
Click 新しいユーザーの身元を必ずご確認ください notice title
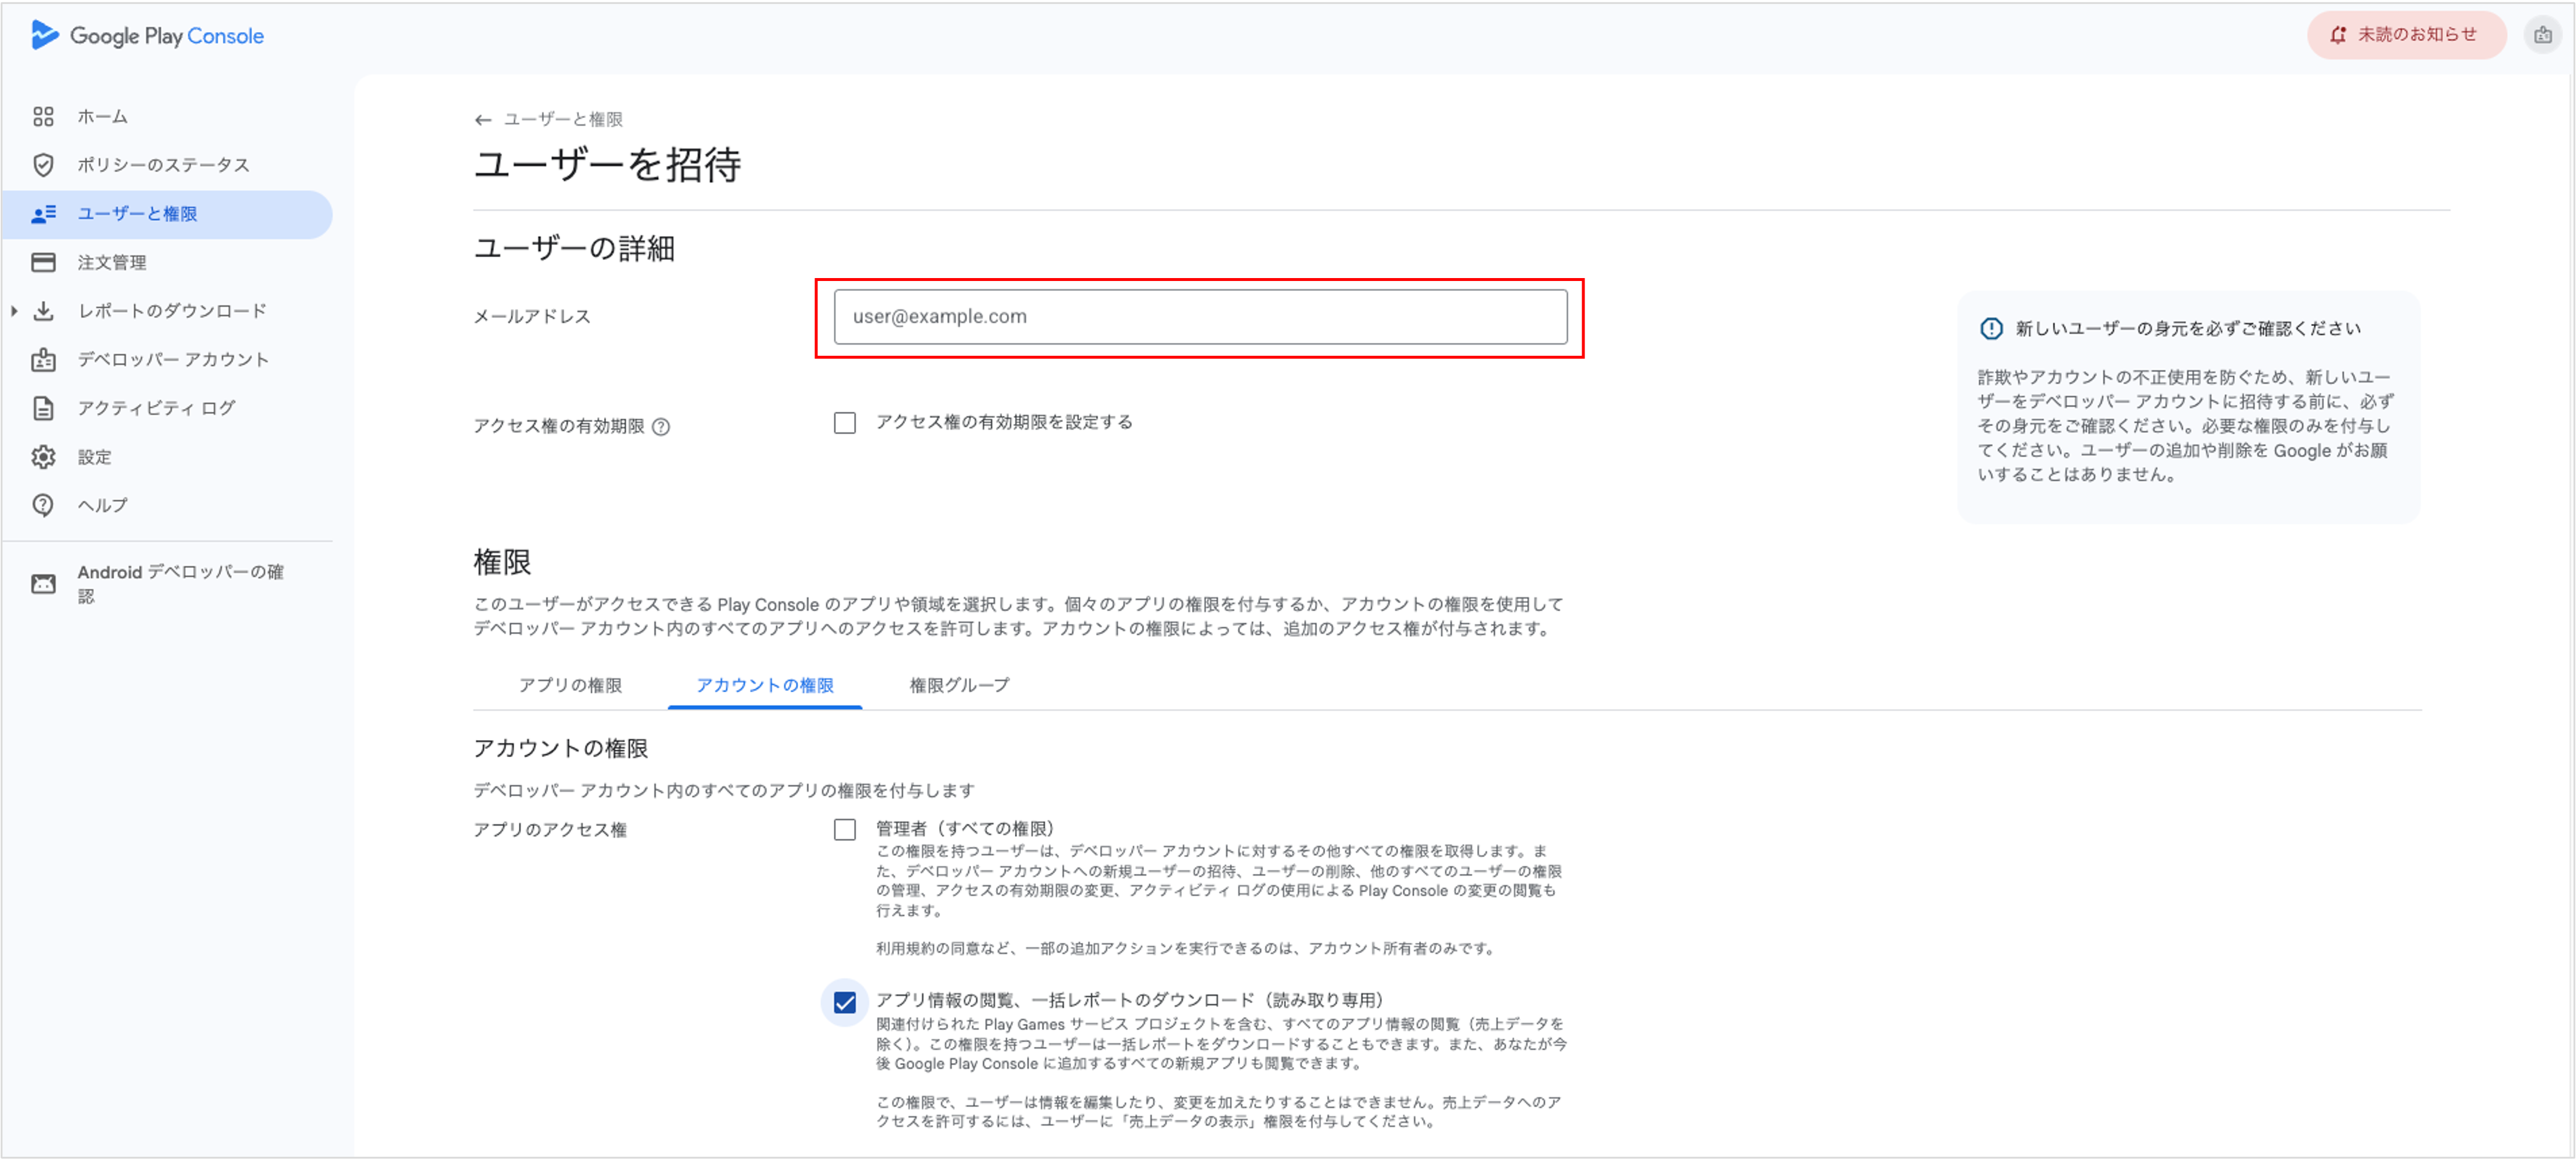(2188, 329)
